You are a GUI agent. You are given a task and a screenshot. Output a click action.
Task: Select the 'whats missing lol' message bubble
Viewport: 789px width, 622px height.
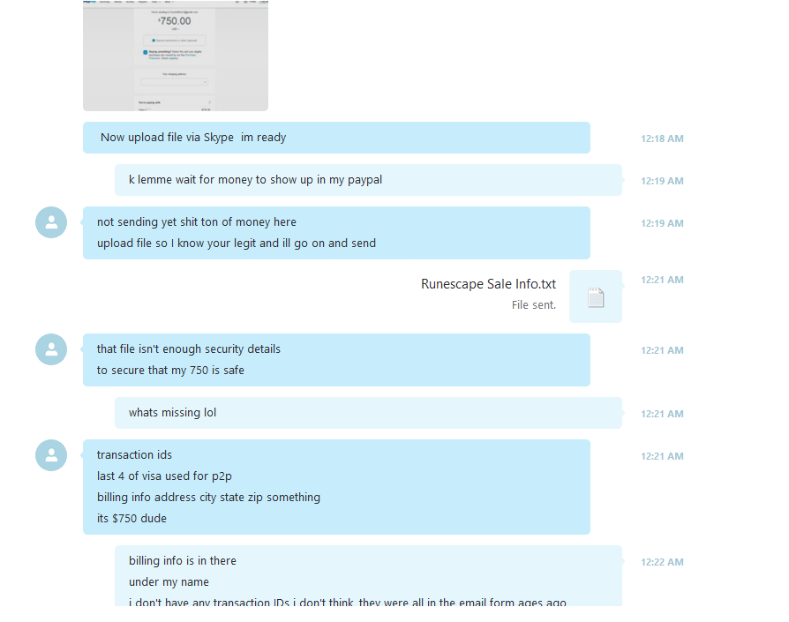[x=368, y=413]
